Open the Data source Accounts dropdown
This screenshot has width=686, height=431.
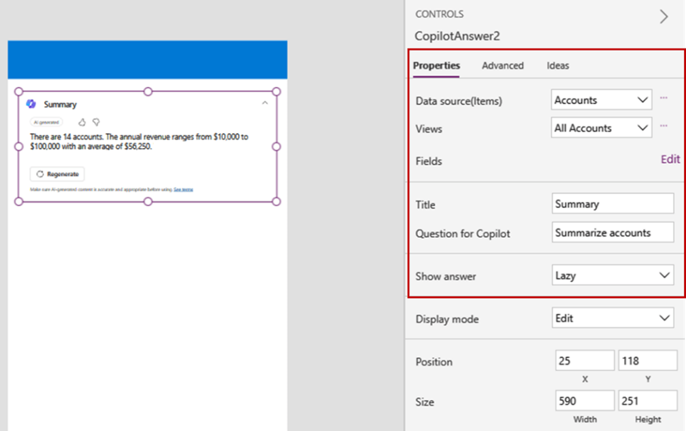pos(601,100)
